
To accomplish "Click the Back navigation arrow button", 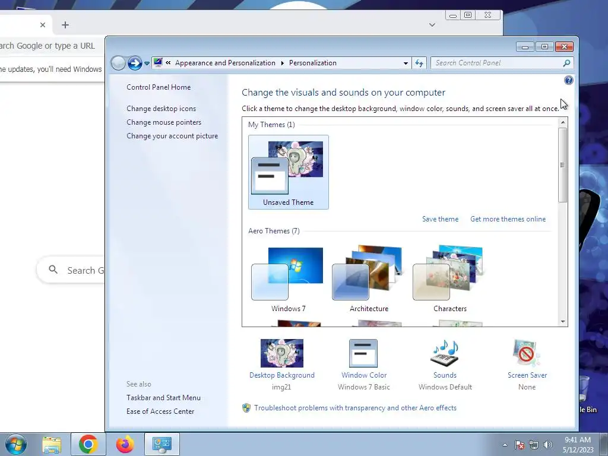I will tap(118, 63).
